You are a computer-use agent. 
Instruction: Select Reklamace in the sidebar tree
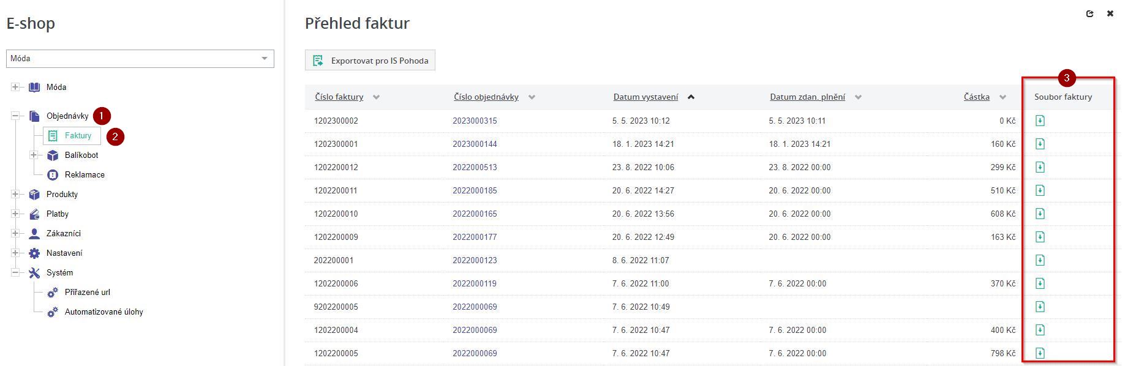(x=85, y=175)
